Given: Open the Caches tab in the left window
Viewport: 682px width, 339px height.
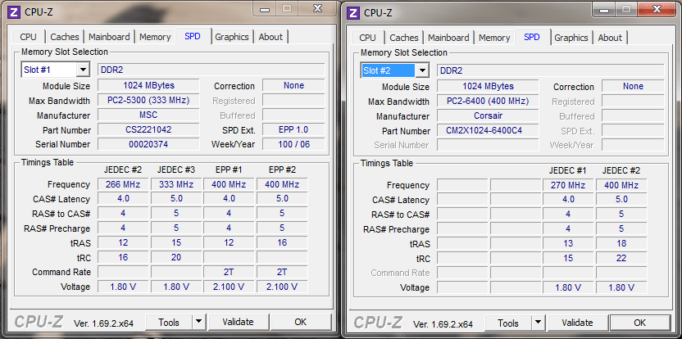Looking at the screenshot, I should [x=65, y=37].
